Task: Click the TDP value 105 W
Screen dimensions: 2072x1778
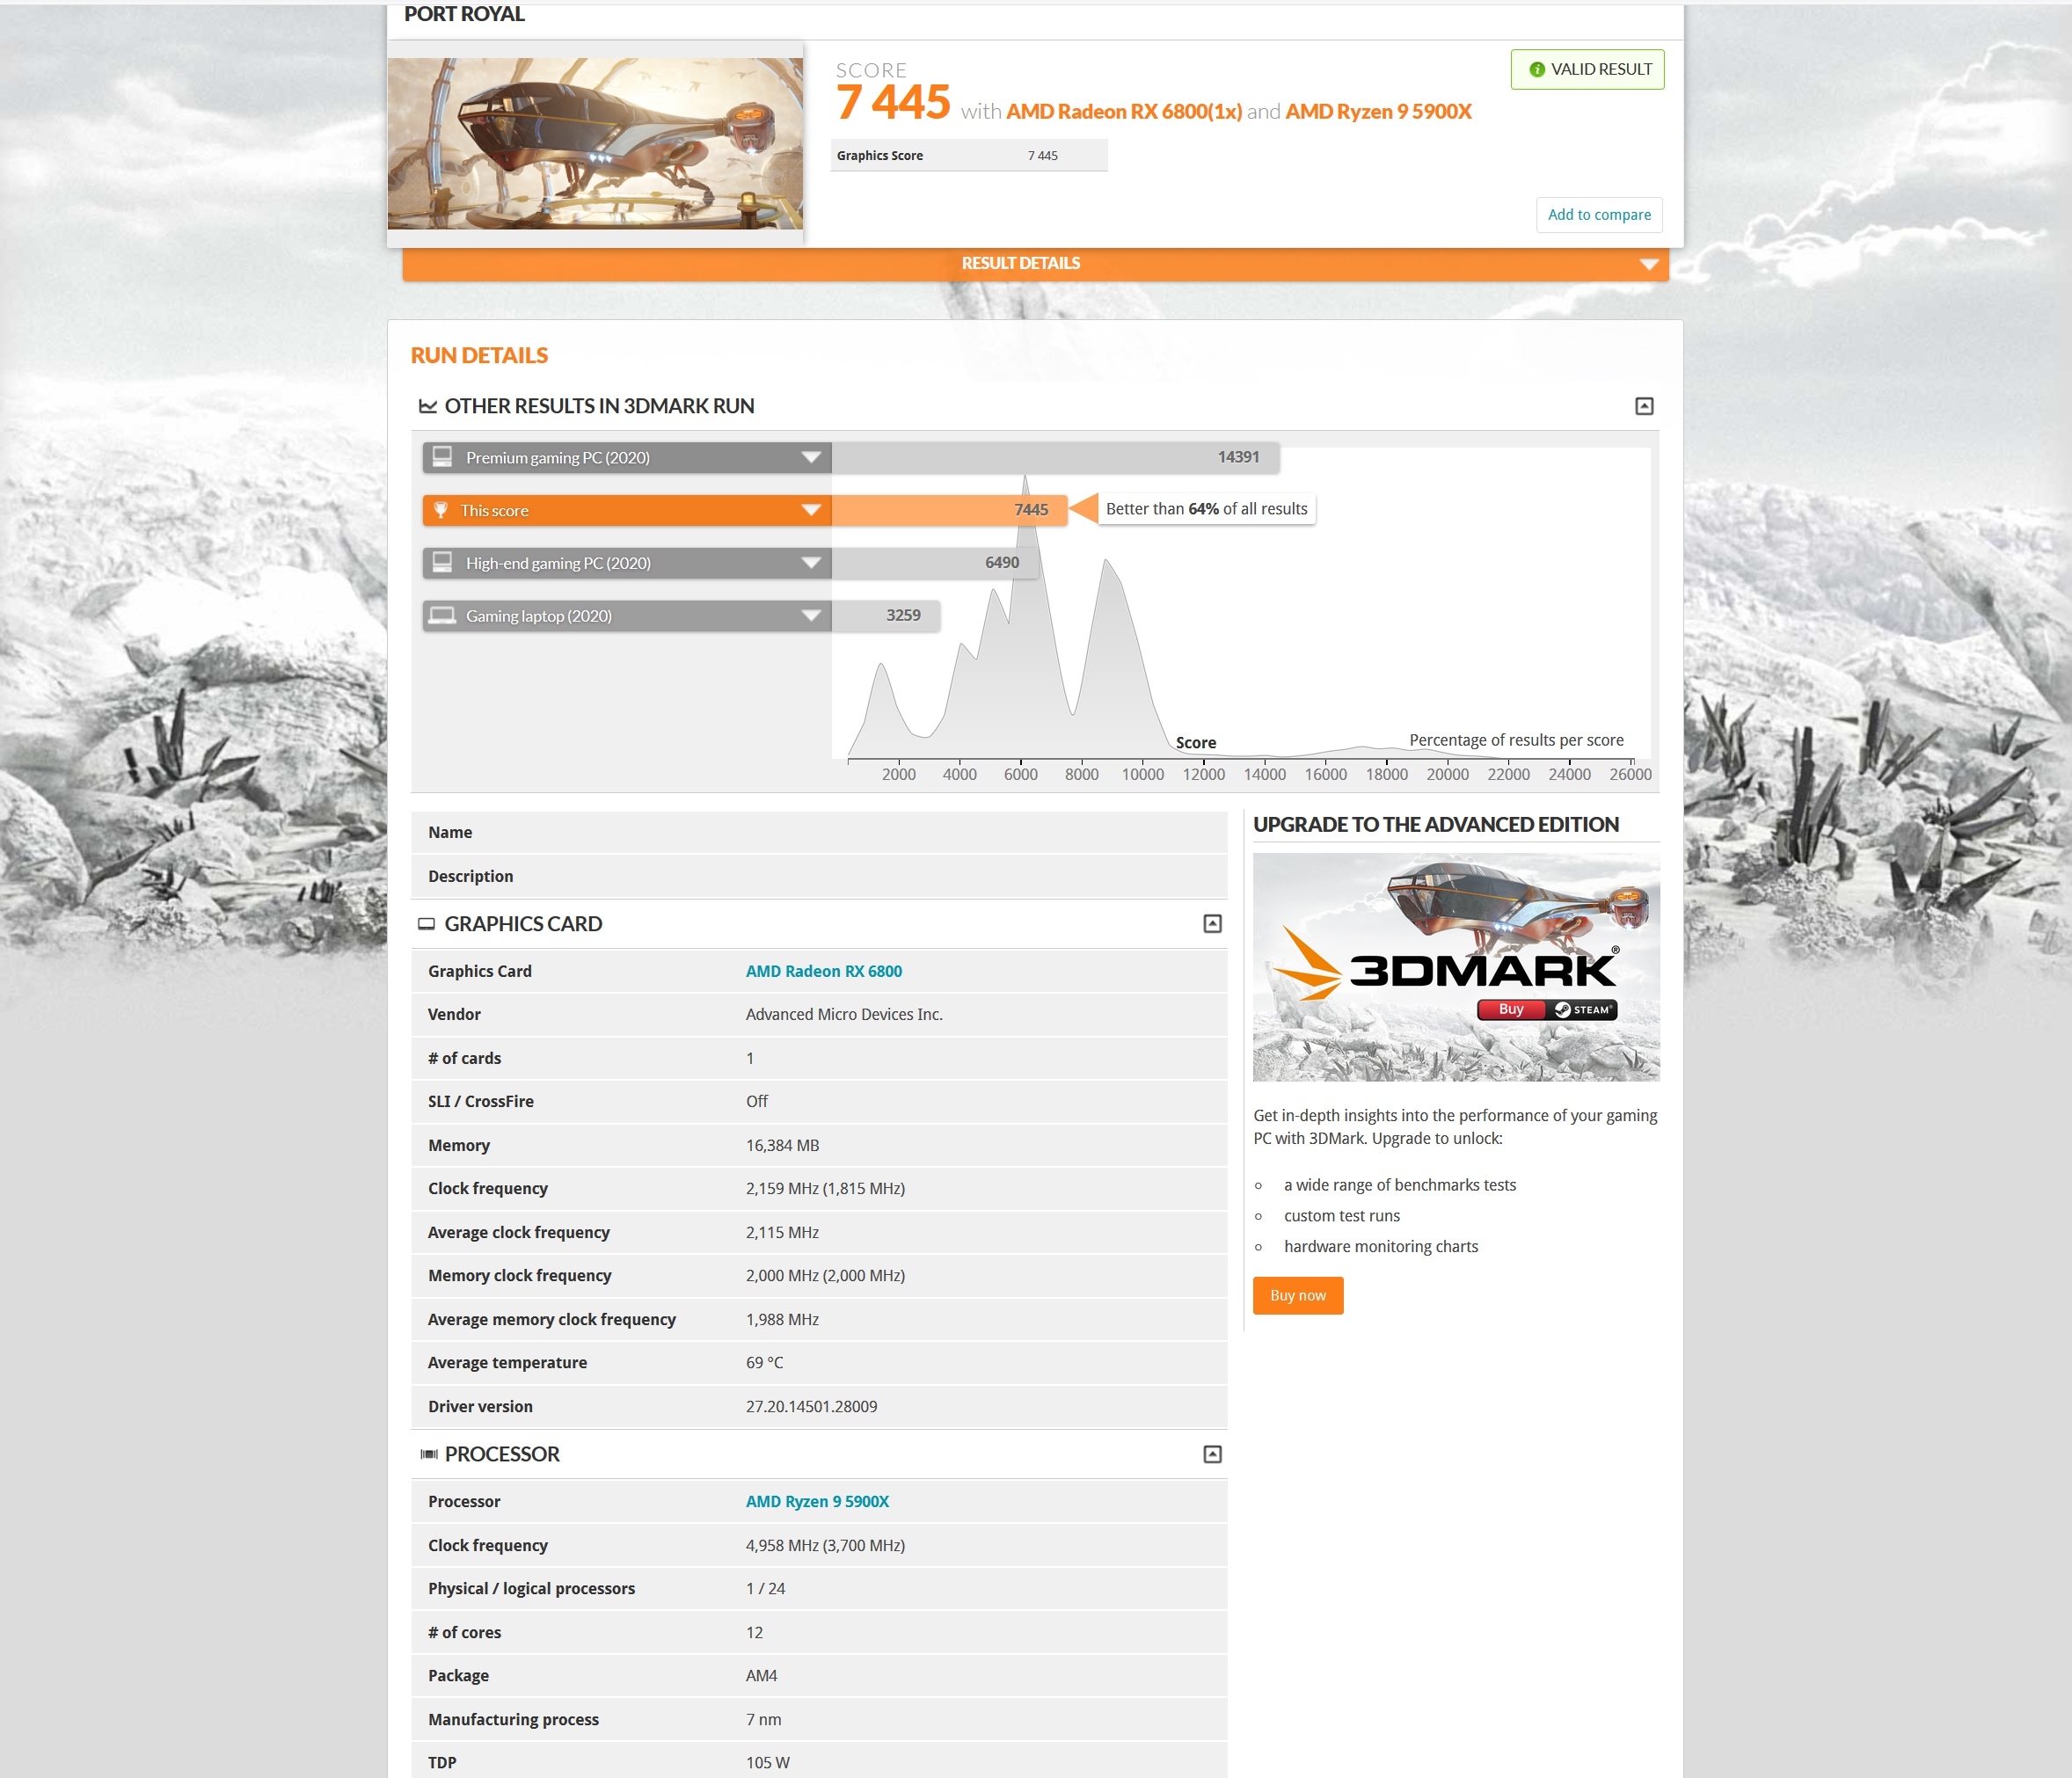Action: 767,1762
